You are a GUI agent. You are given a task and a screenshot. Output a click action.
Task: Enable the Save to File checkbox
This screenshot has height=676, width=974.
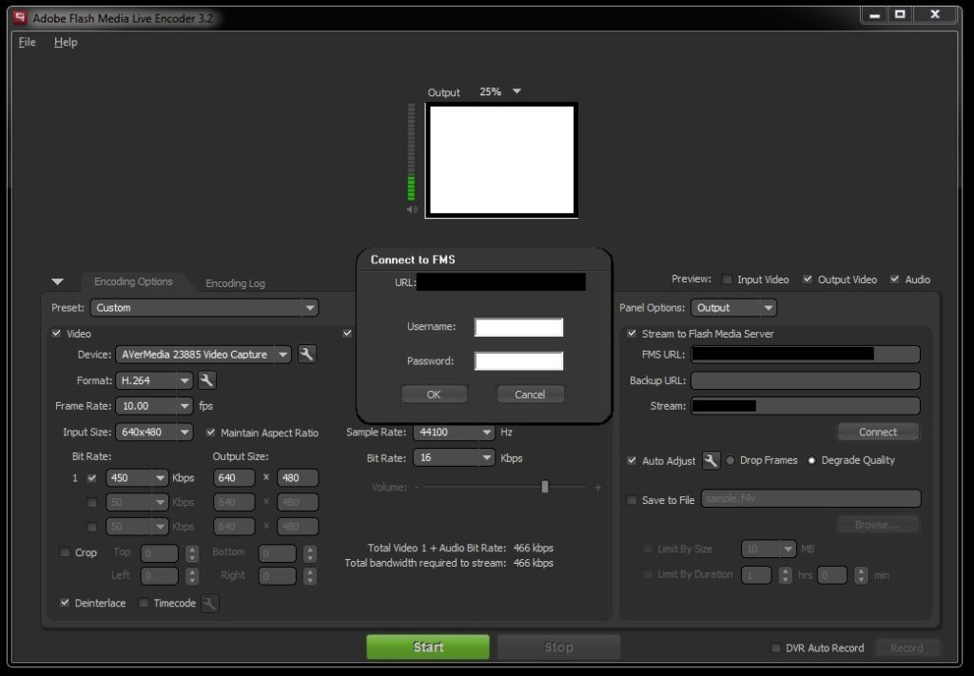click(x=632, y=500)
